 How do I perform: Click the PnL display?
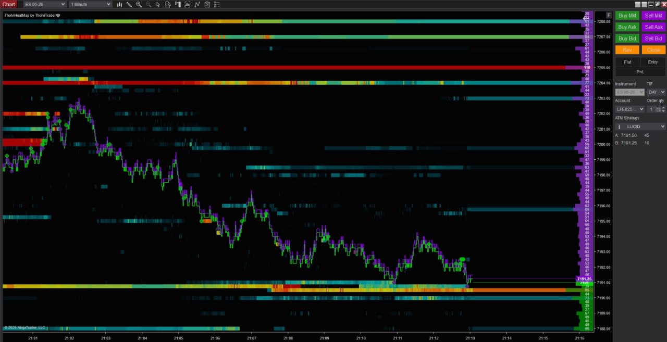point(640,72)
